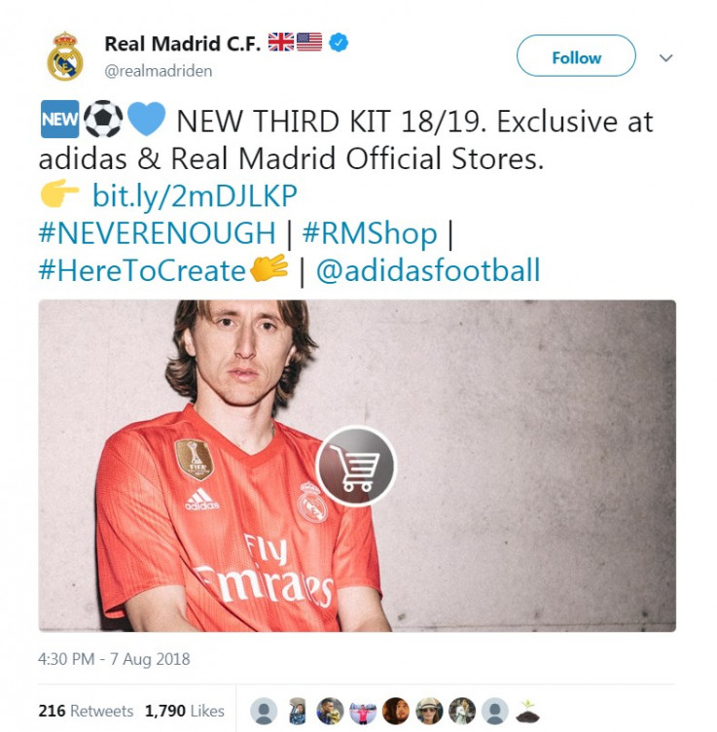The height and width of the screenshot is (732, 717).
Task: Open the first default grey liker avatar
Action: pyautogui.click(x=264, y=711)
